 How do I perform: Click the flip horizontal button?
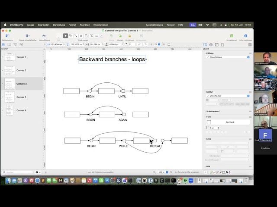[139, 44]
